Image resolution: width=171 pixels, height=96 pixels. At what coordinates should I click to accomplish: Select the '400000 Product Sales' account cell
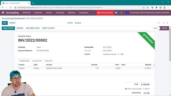click(54, 68)
